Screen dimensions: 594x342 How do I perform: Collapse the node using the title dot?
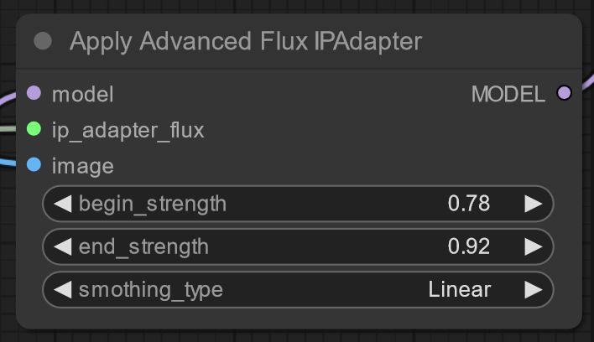(43, 41)
